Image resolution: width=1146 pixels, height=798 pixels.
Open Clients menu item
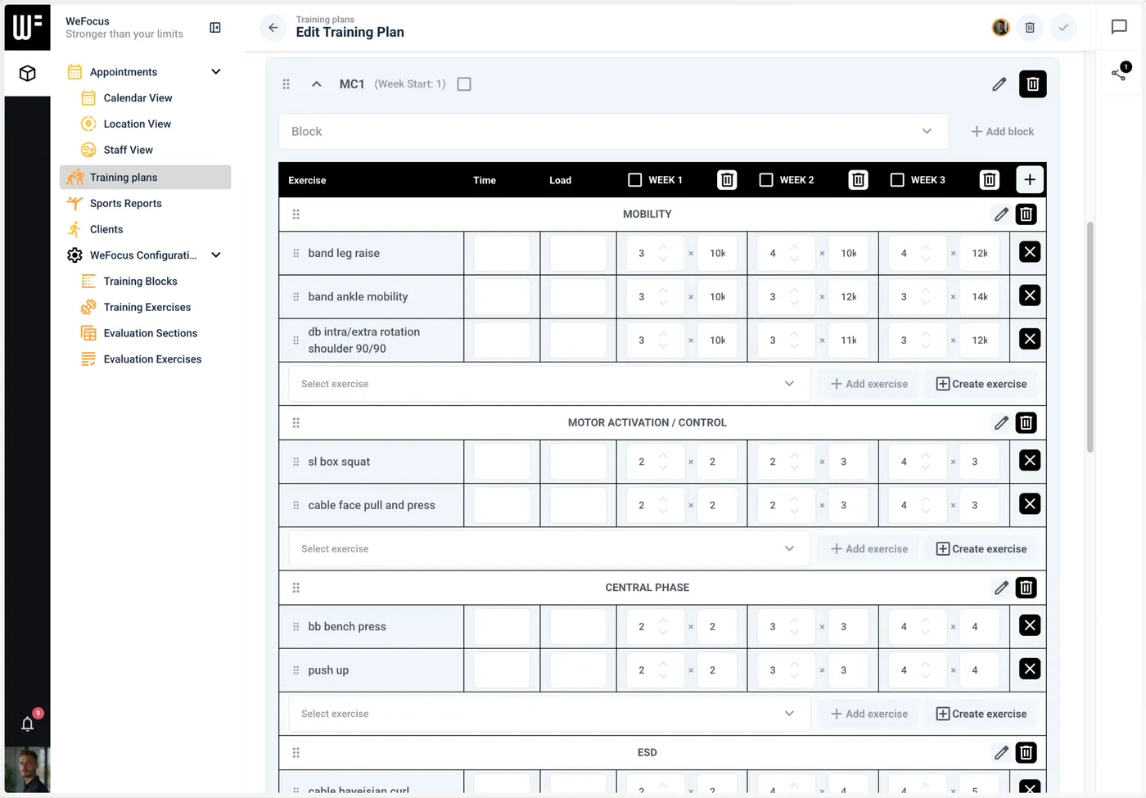pyautogui.click(x=106, y=230)
